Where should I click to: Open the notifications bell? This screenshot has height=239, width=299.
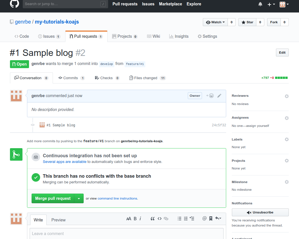[x=260, y=4]
